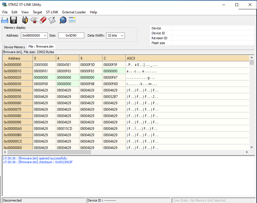
Task: Click the Disconnect from target icon
Action: tap(34, 20)
